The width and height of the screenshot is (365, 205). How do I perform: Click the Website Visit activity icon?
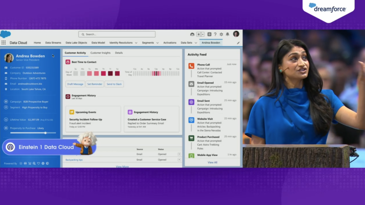click(191, 120)
